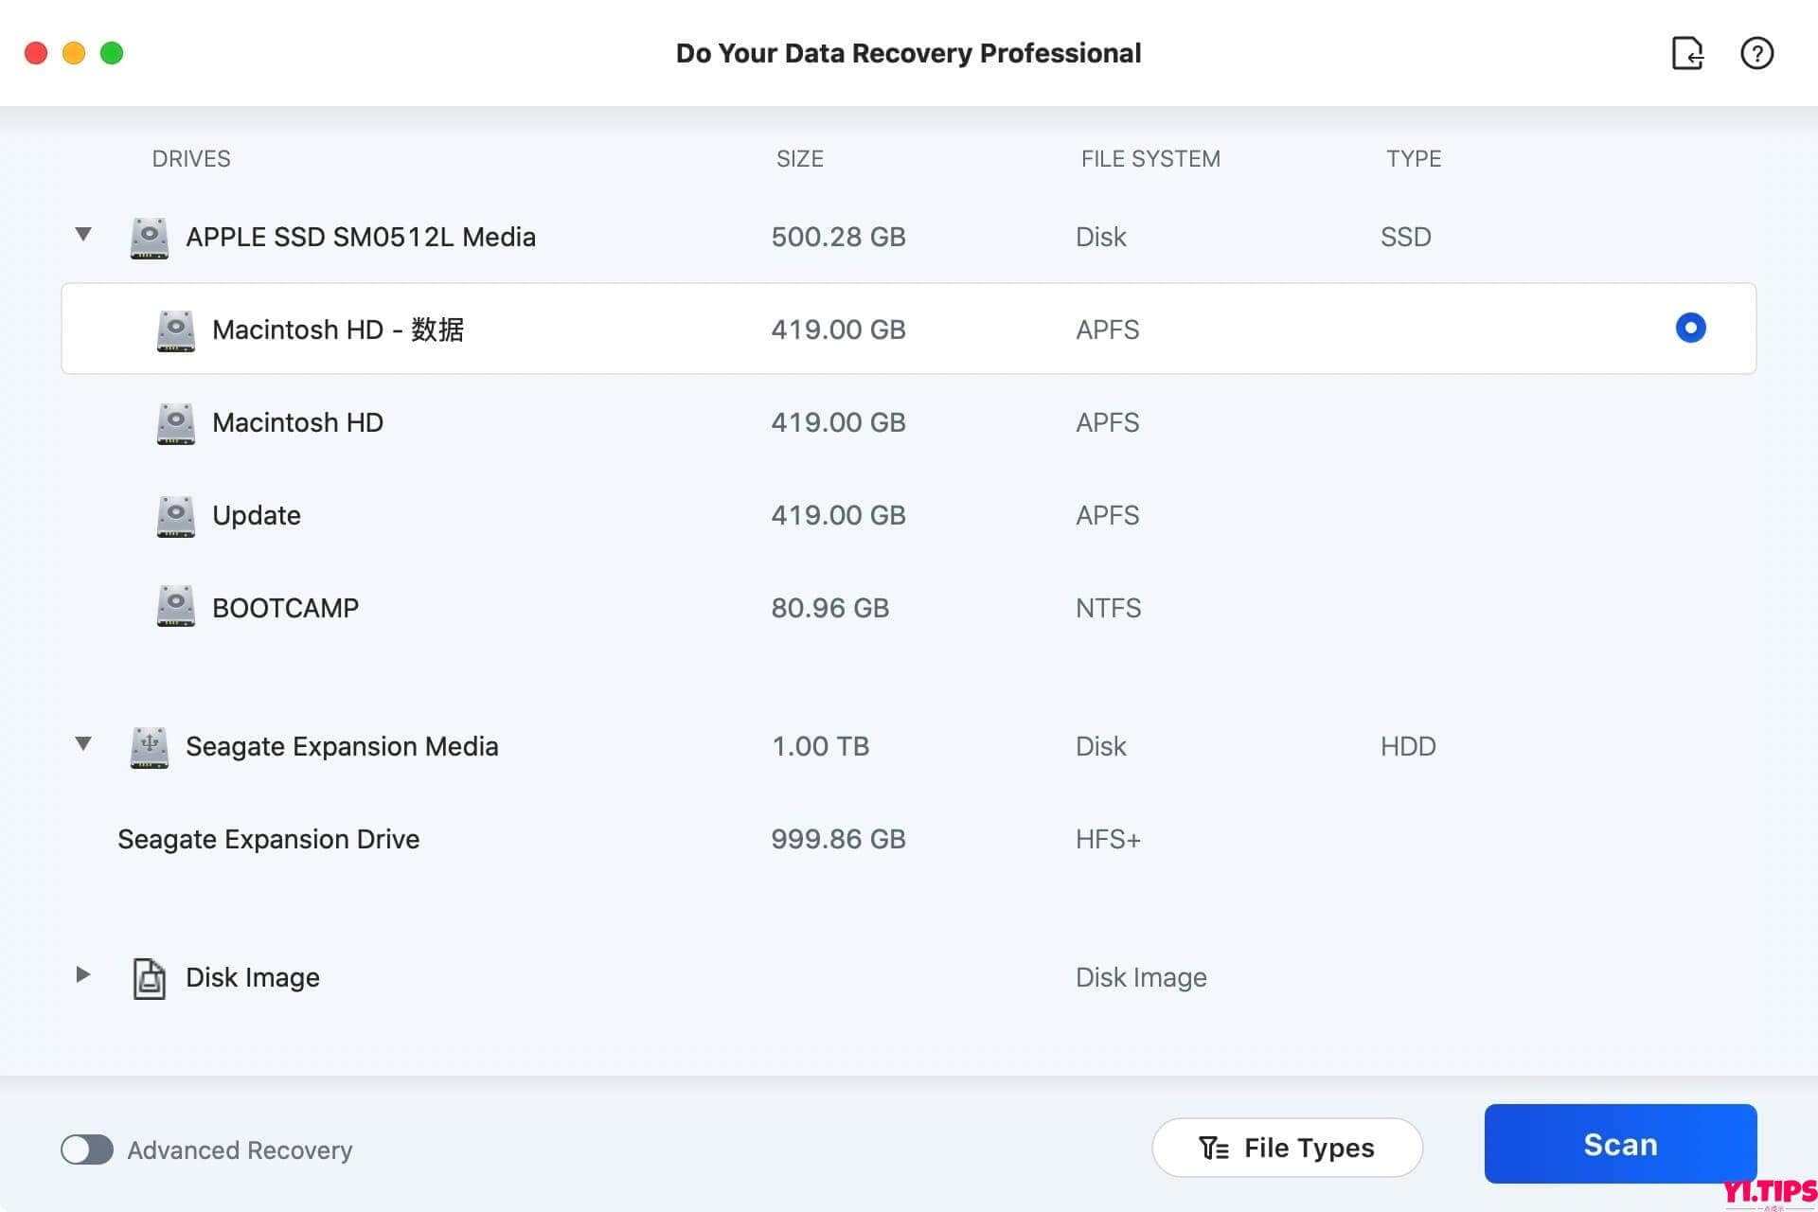Open the help panel
The width and height of the screenshot is (1818, 1212).
point(1757,53)
